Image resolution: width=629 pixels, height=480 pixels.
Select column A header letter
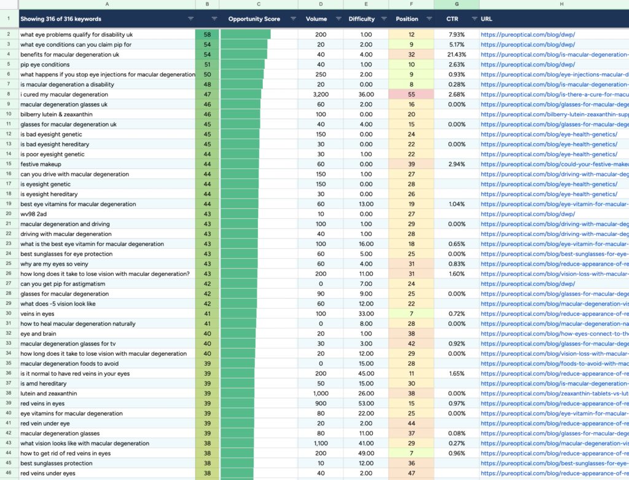[107, 4]
